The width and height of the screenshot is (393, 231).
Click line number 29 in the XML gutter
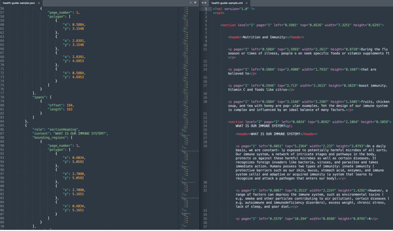[205, 146]
